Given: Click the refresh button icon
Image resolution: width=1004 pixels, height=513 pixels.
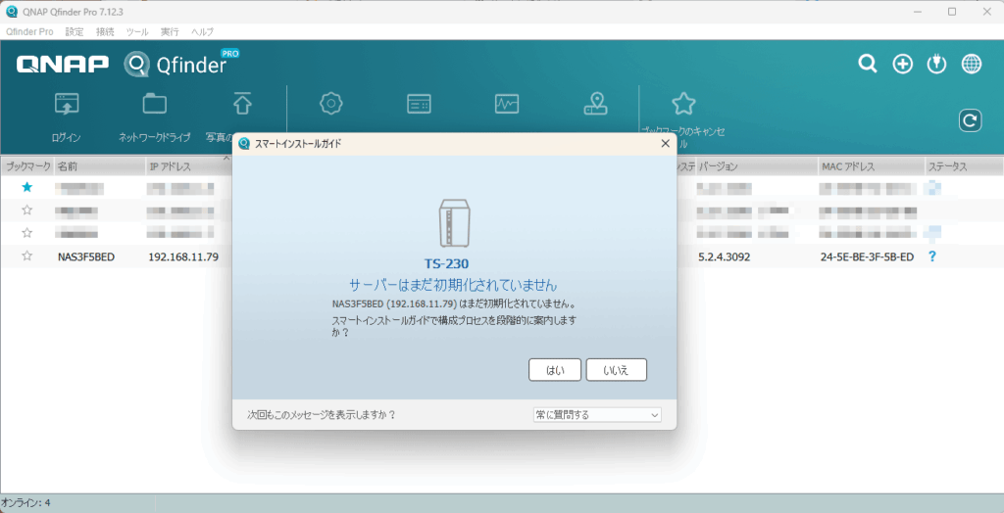Looking at the screenshot, I should (x=970, y=120).
